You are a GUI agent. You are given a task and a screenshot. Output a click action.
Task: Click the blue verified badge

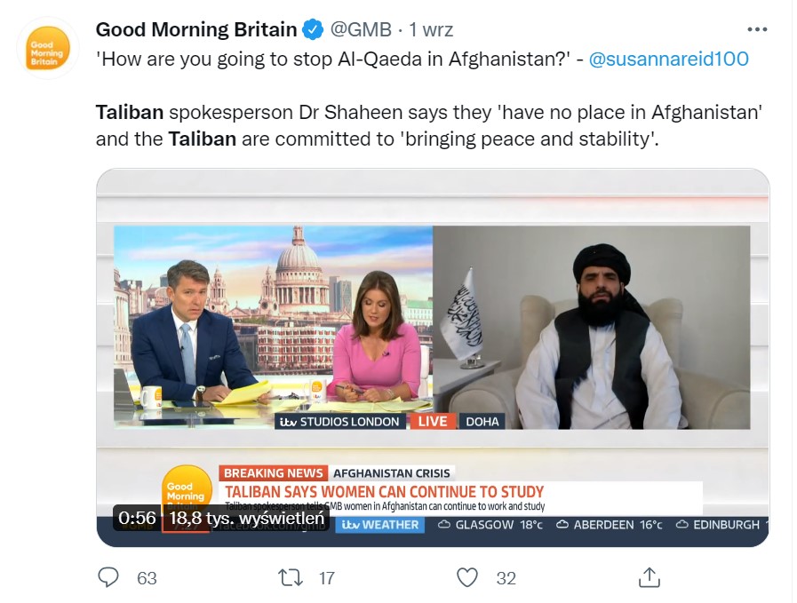click(313, 29)
